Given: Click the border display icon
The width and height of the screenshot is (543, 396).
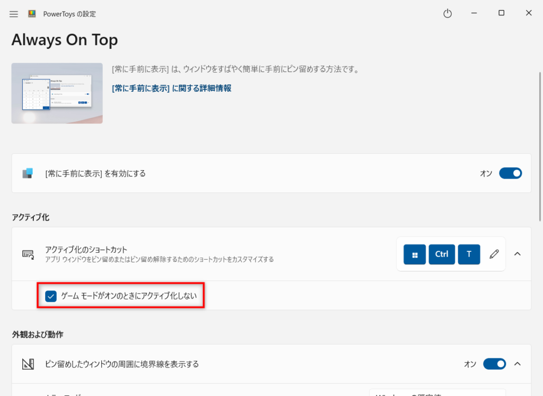Looking at the screenshot, I should point(28,364).
